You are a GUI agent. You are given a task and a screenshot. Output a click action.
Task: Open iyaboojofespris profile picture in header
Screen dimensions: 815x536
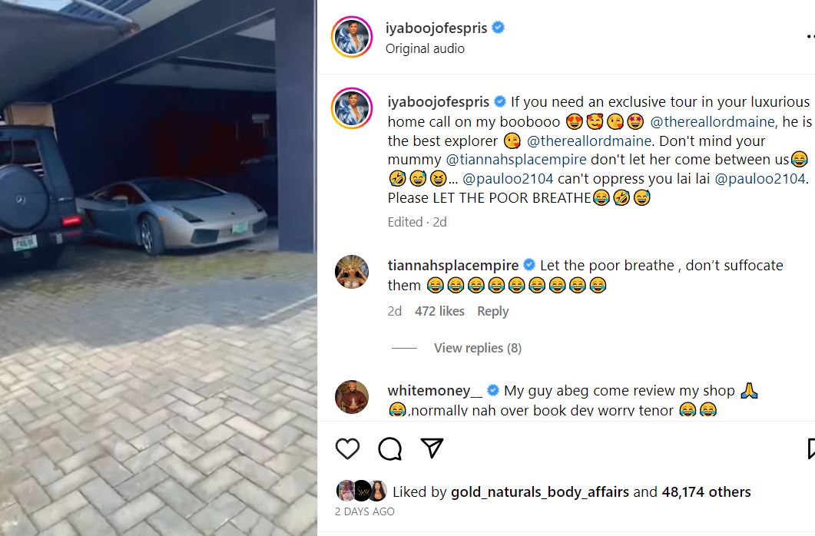click(x=352, y=37)
